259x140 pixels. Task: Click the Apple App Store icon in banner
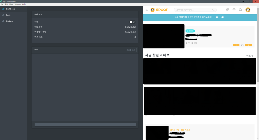point(223,17)
